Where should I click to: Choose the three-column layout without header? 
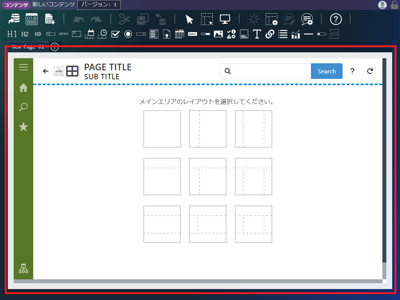tap(253, 129)
